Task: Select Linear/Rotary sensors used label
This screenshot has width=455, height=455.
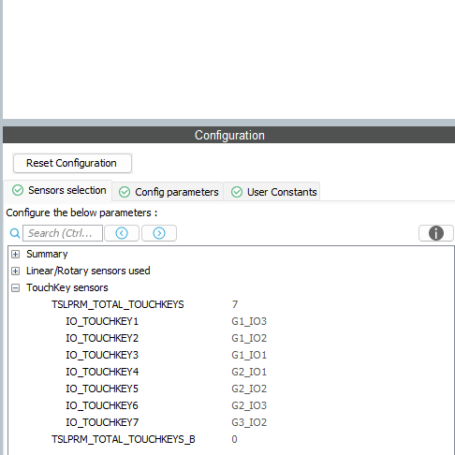Action: point(88,271)
